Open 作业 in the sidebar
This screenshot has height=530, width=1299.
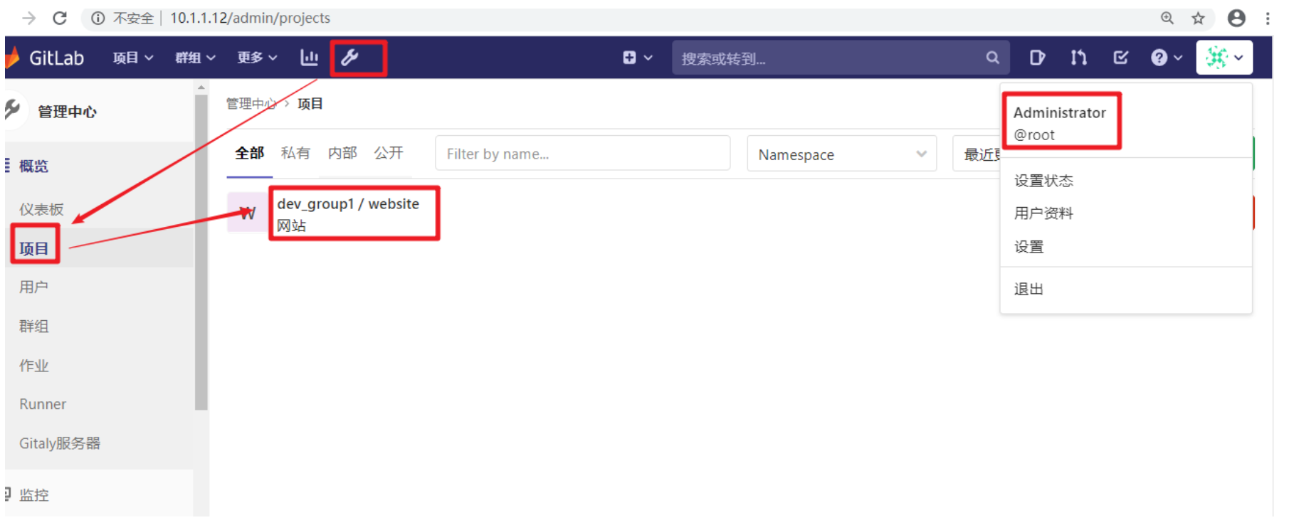coord(33,366)
